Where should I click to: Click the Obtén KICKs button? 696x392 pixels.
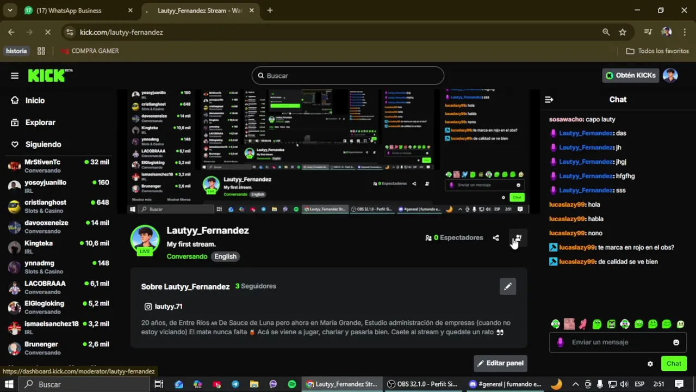[x=631, y=76]
